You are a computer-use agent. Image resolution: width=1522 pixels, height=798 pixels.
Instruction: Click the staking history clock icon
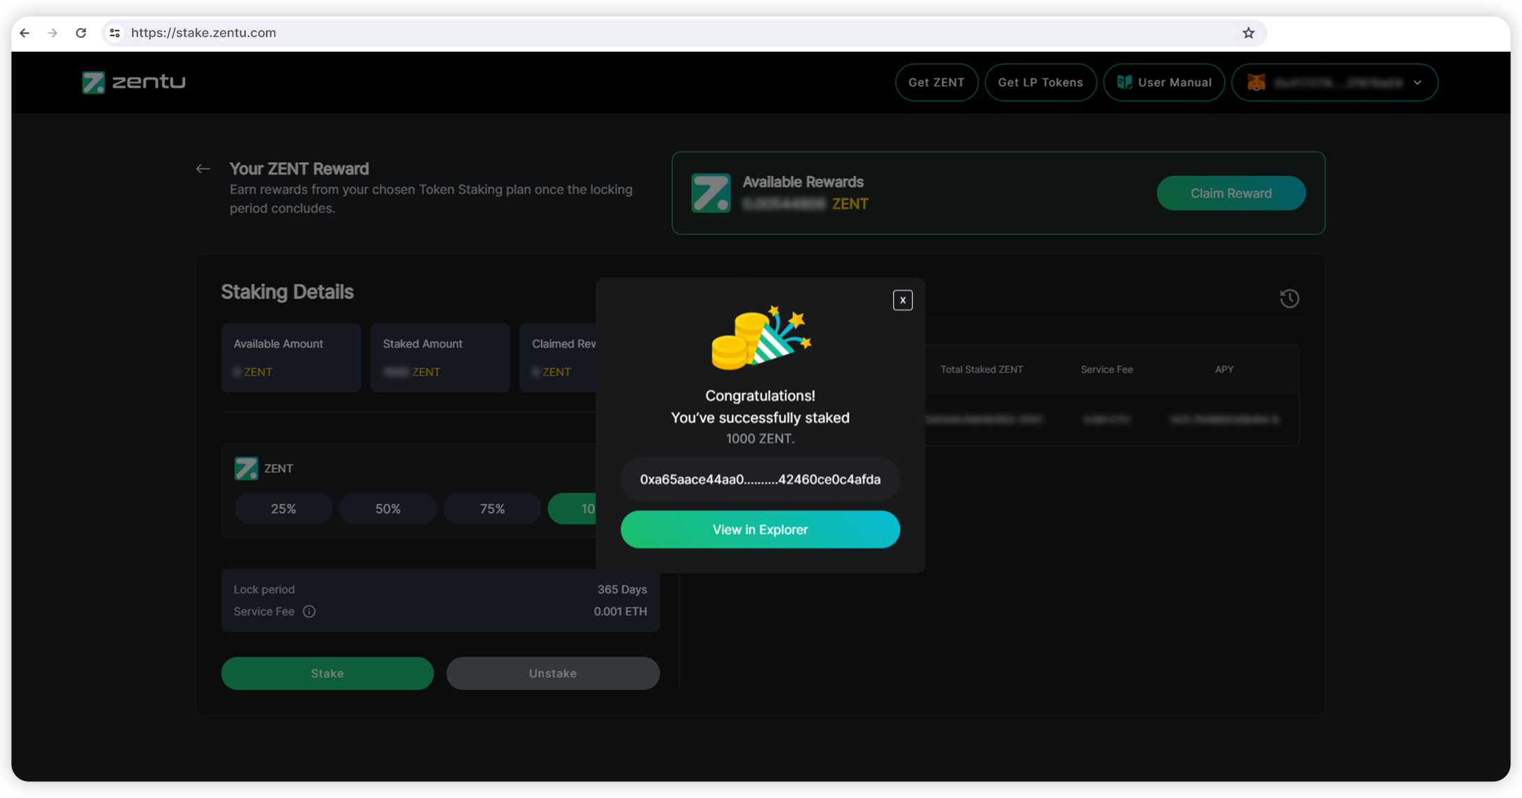(1289, 299)
